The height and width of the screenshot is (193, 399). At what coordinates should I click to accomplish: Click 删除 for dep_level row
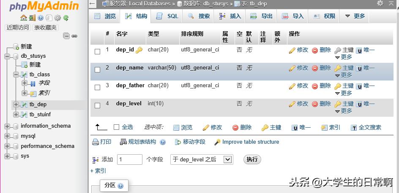click(321, 104)
